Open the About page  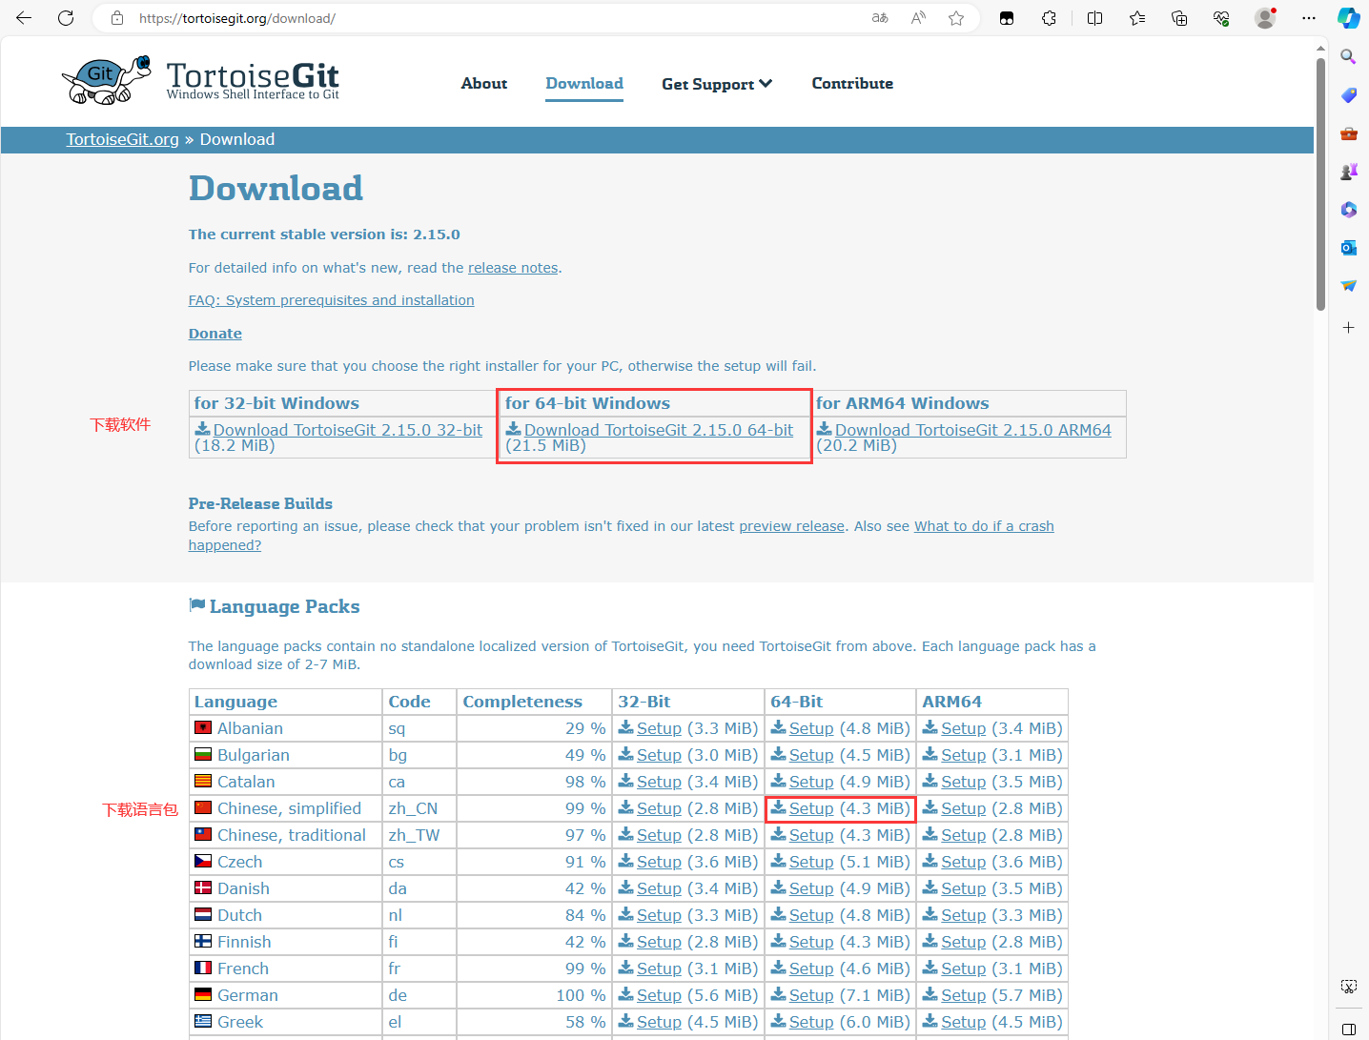pyautogui.click(x=484, y=84)
